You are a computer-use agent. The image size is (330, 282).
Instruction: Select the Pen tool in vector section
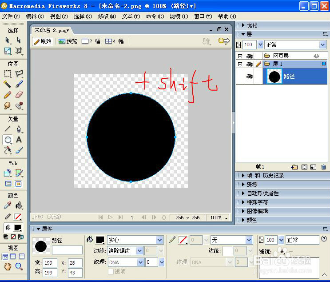tap(19, 129)
